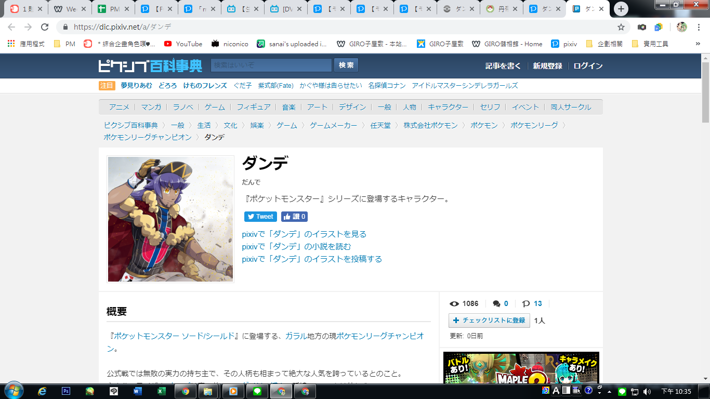Click the ログイン link
710x399 pixels.
(x=588, y=66)
